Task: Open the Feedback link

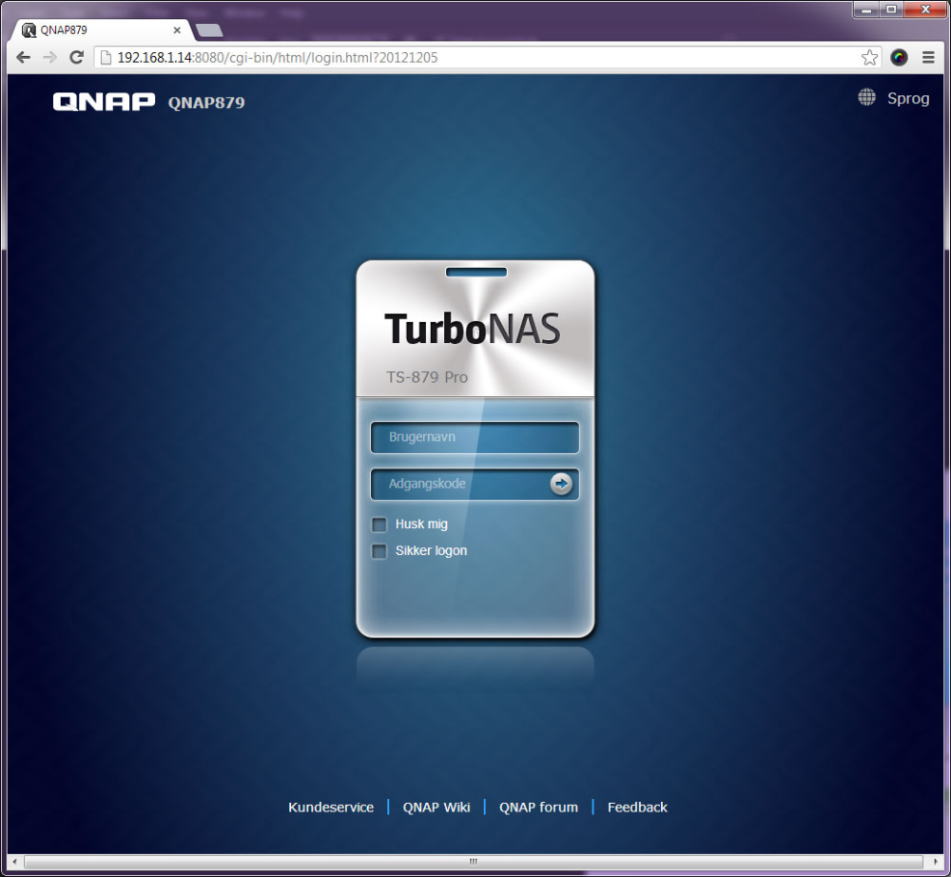Action: [x=637, y=808]
